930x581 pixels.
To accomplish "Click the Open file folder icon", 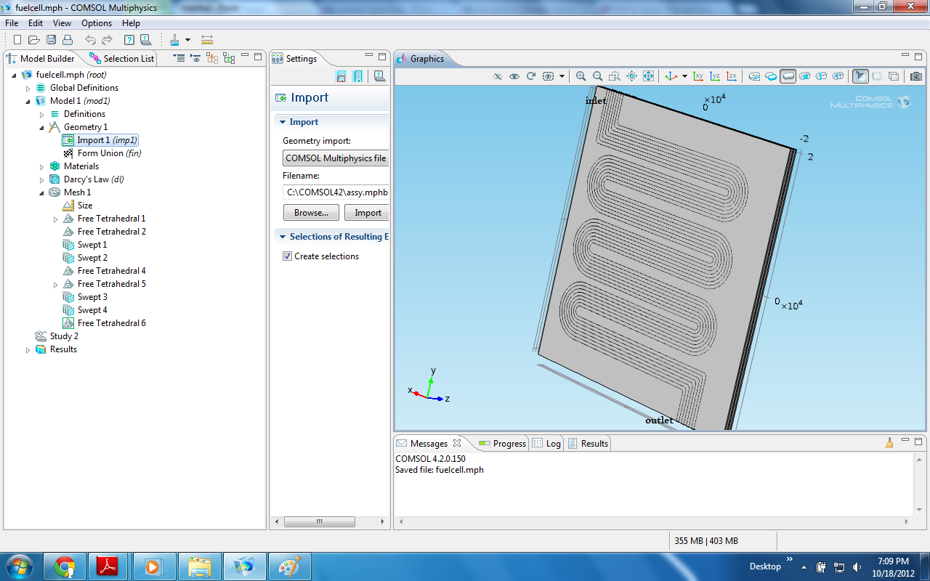I will (x=34, y=40).
